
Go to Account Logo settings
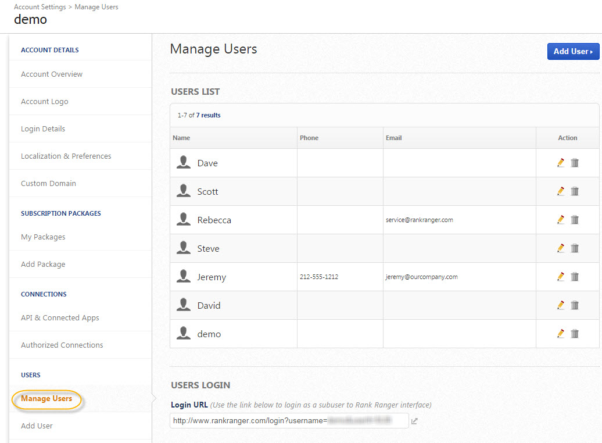tap(45, 102)
